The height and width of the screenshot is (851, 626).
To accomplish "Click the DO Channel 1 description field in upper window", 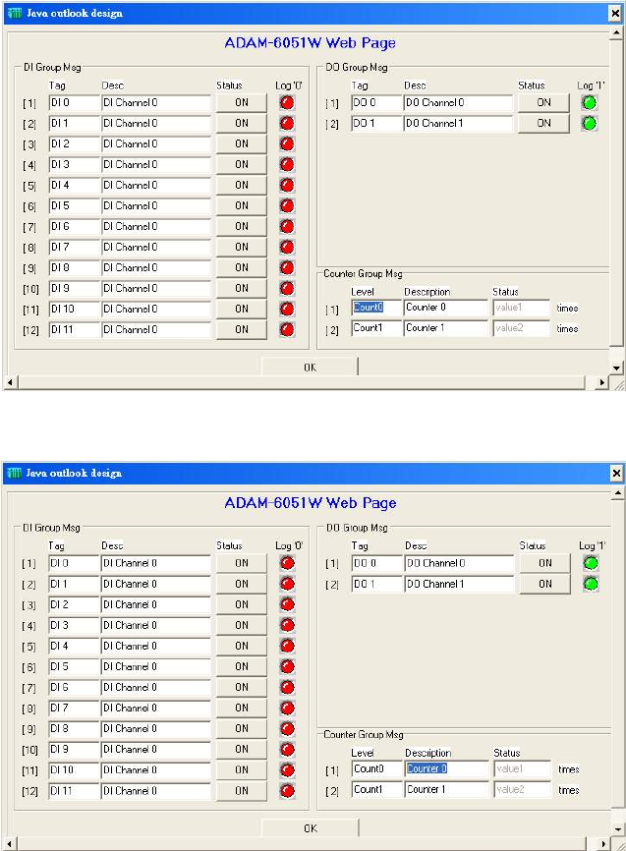I will pos(458,123).
